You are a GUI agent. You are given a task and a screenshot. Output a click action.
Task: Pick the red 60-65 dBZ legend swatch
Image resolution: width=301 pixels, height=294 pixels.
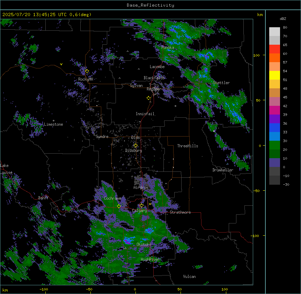coord(274,49)
